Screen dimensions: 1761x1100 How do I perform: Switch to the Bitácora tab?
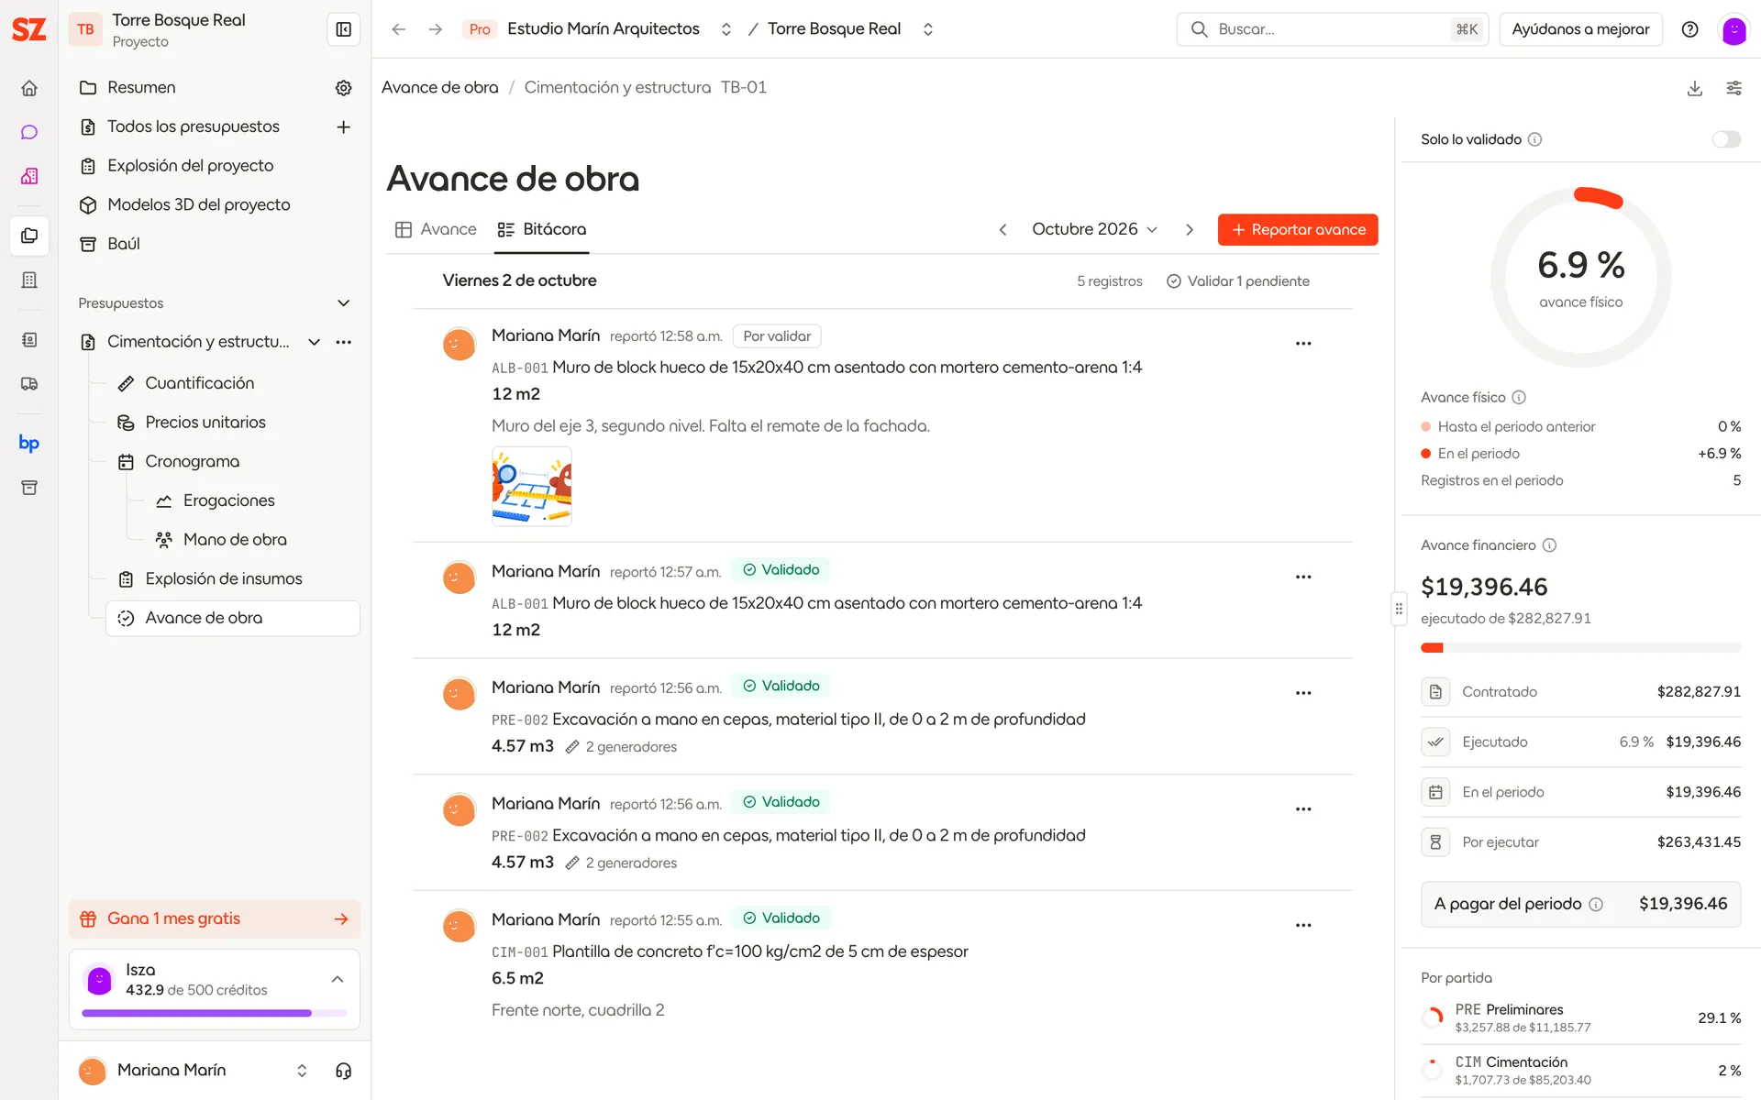coord(541,229)
